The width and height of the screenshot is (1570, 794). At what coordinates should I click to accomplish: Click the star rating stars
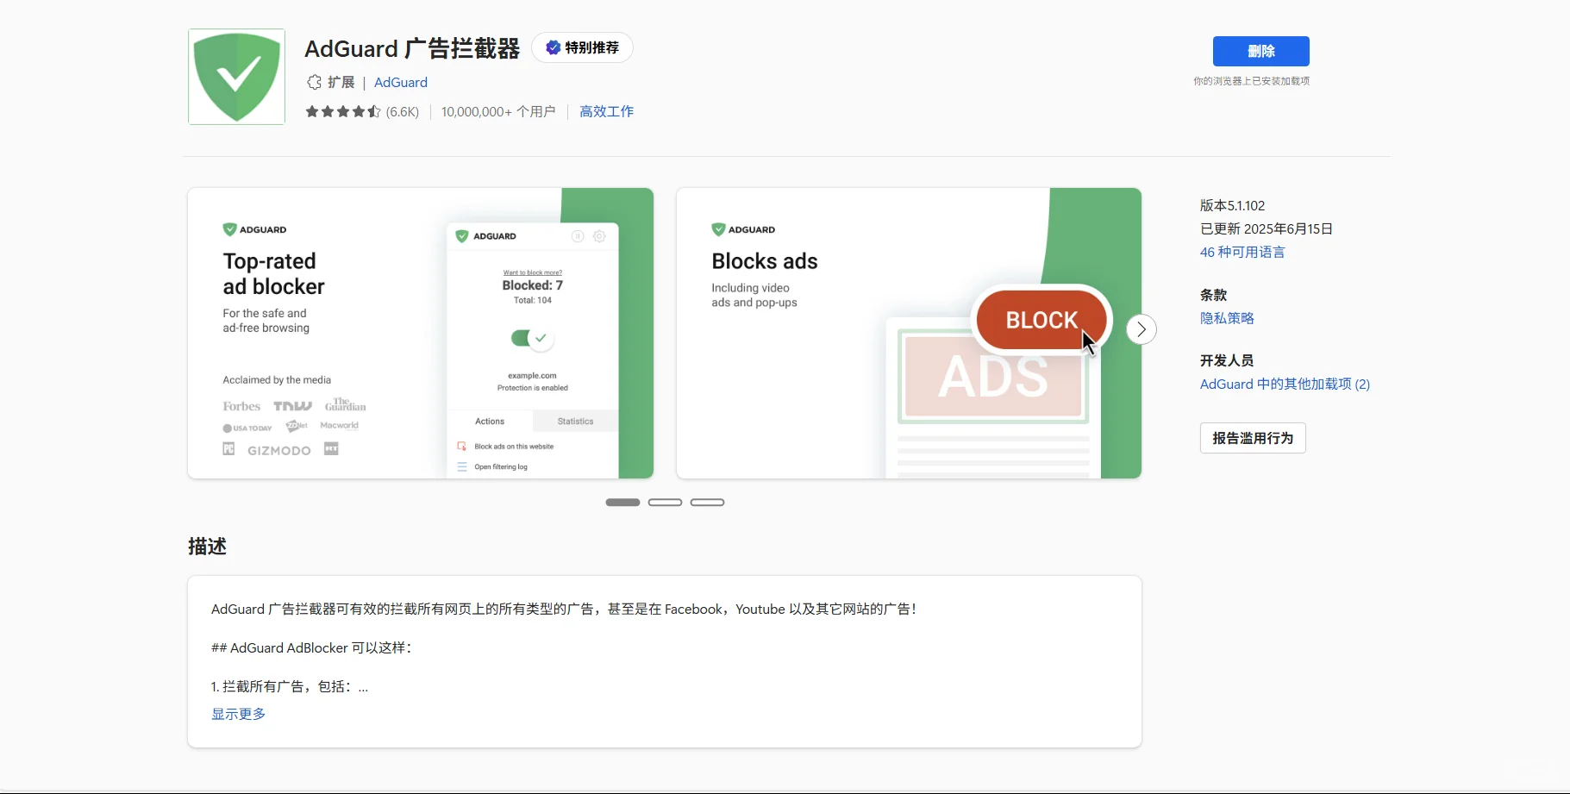tap(342, 111)
